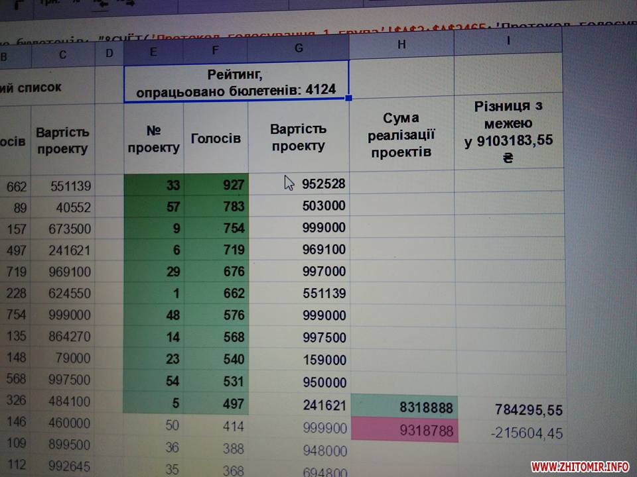Click the blue fill handle of selected cell
The height and width of the screenshot is (477, 637).
[x=349, y=98]
